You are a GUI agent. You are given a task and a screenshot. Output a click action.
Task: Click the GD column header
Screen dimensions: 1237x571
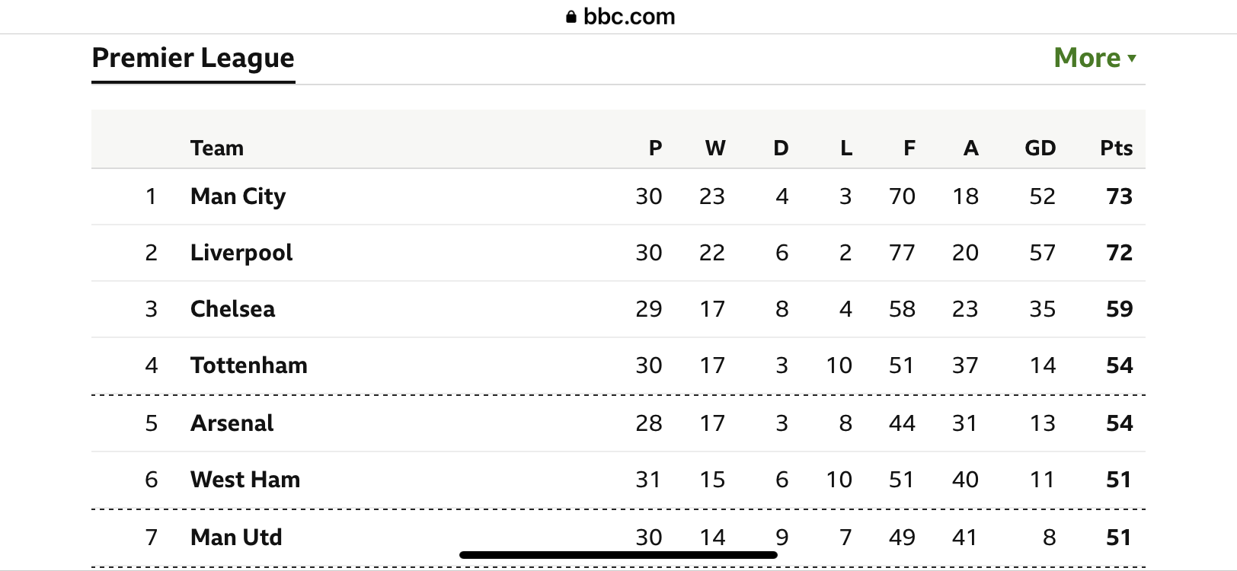[x=1040, y=148]
